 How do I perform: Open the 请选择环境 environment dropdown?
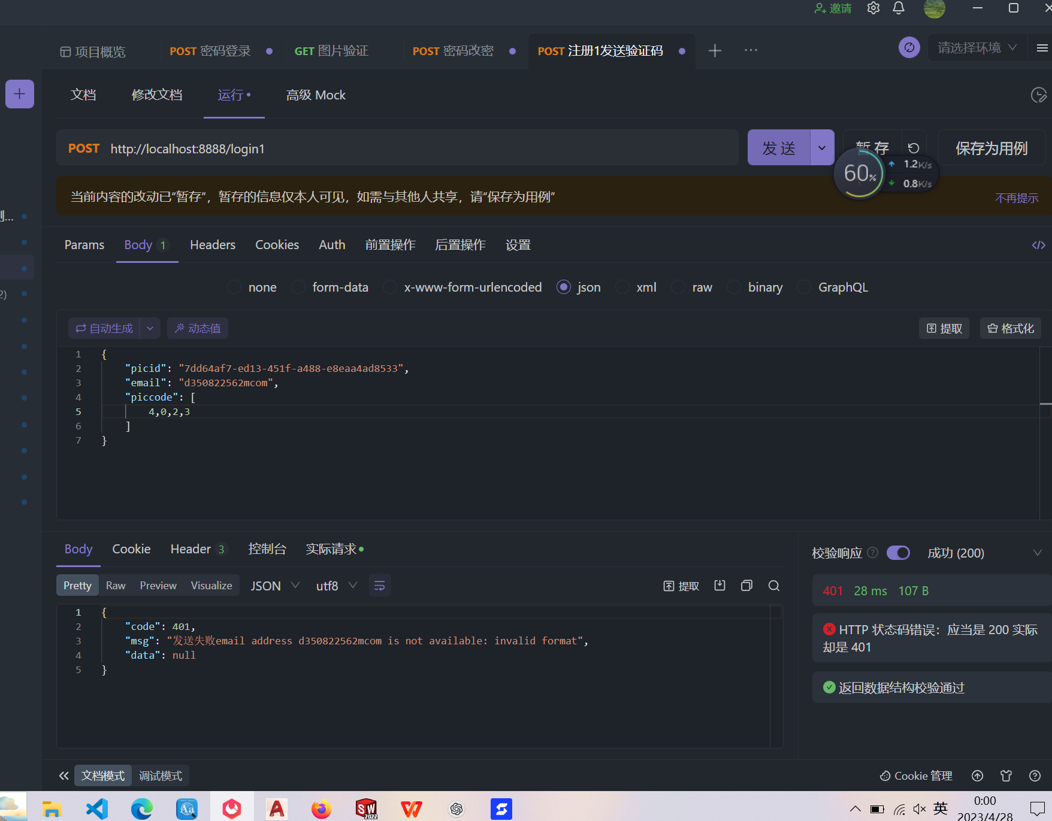(x=977, y=47)
